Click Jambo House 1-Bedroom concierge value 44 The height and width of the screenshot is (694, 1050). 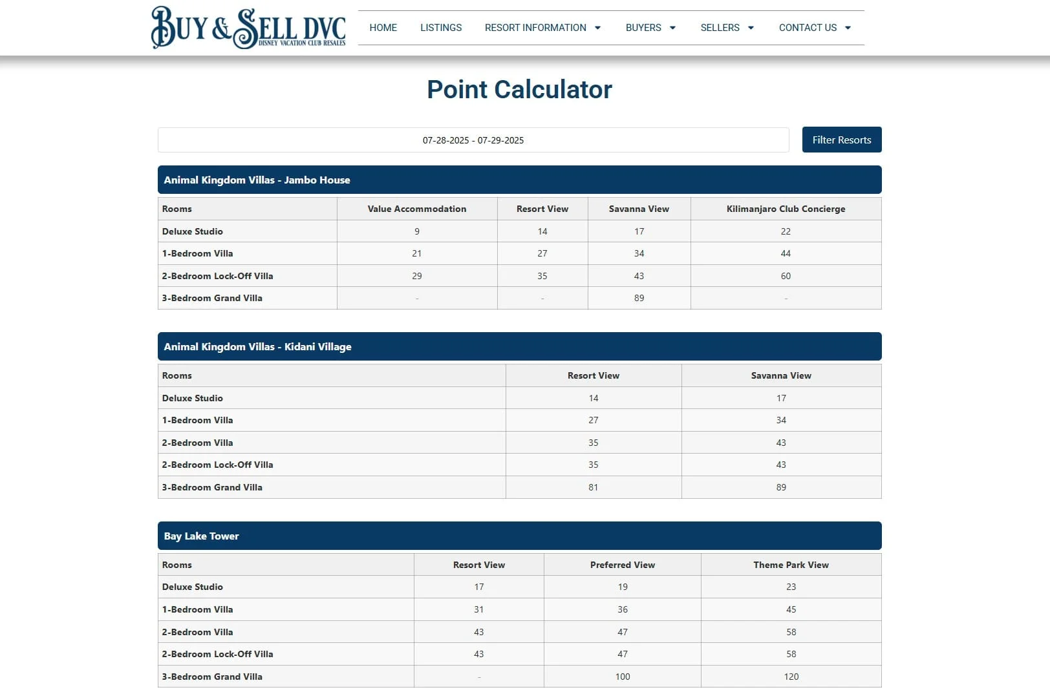pyautogui.click(x=786, y=253)
